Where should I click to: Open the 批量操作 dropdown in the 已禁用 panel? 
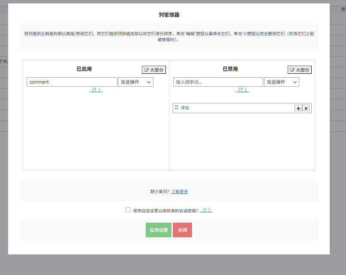pos(281,82)
